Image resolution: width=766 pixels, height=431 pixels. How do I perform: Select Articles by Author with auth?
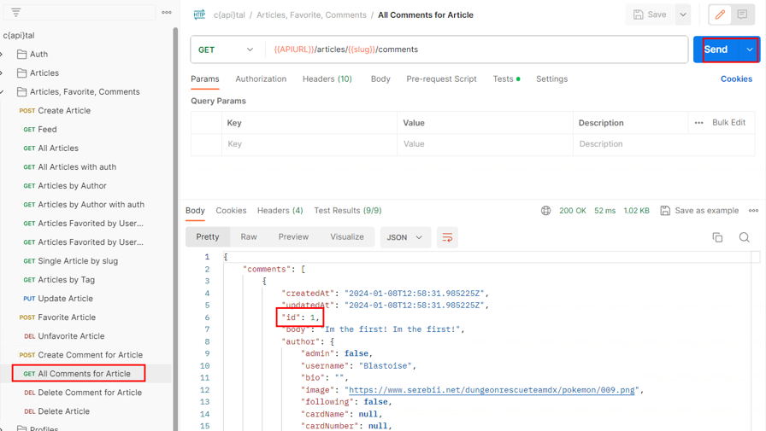pos(91,205)
